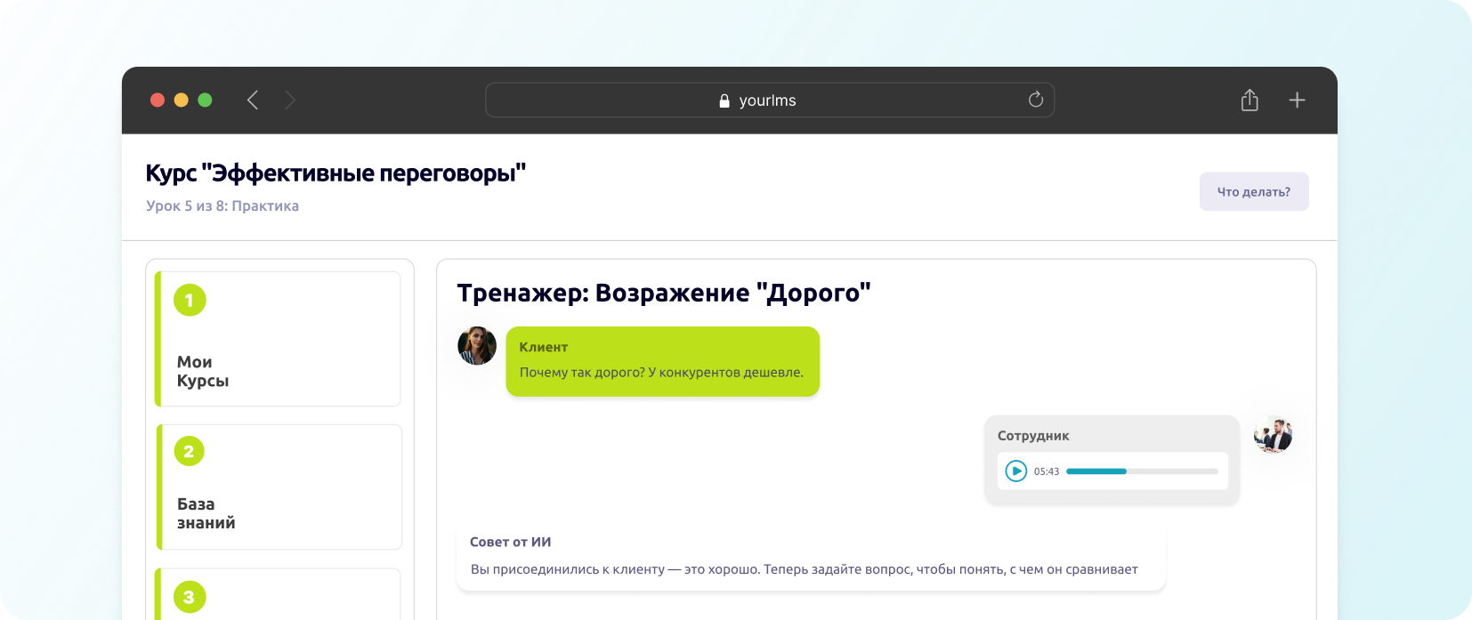Click the green number 3 badge

tap(189, 597)
